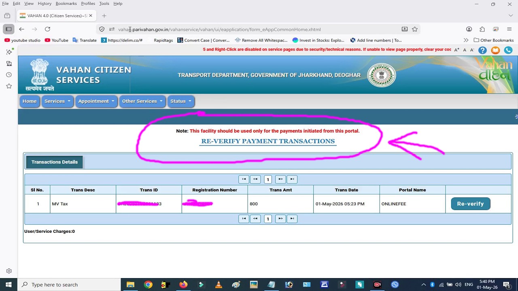Open Google Chrome from the taskbar

click(x=148, y=285)
